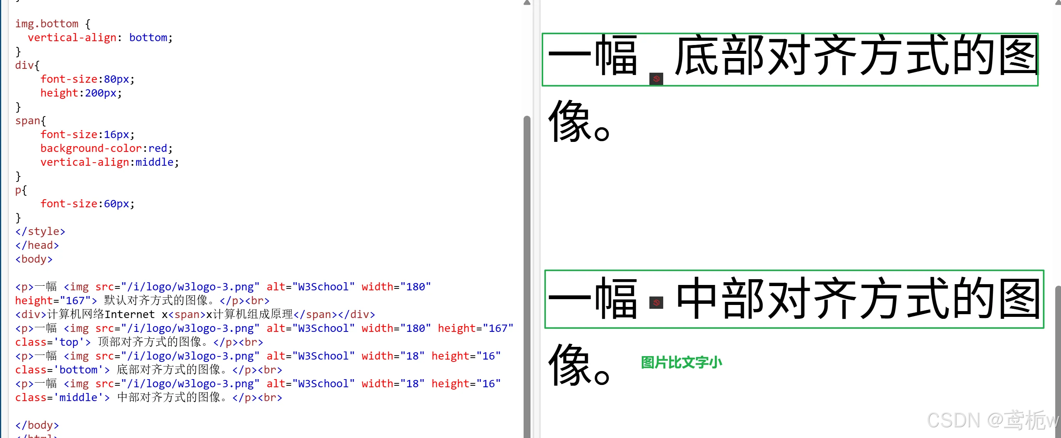The height and width of the screenshot is (438, 1061).
Task: Click the 'vertical-align: bottom;' declaration
Action: [x=100, y=37]
